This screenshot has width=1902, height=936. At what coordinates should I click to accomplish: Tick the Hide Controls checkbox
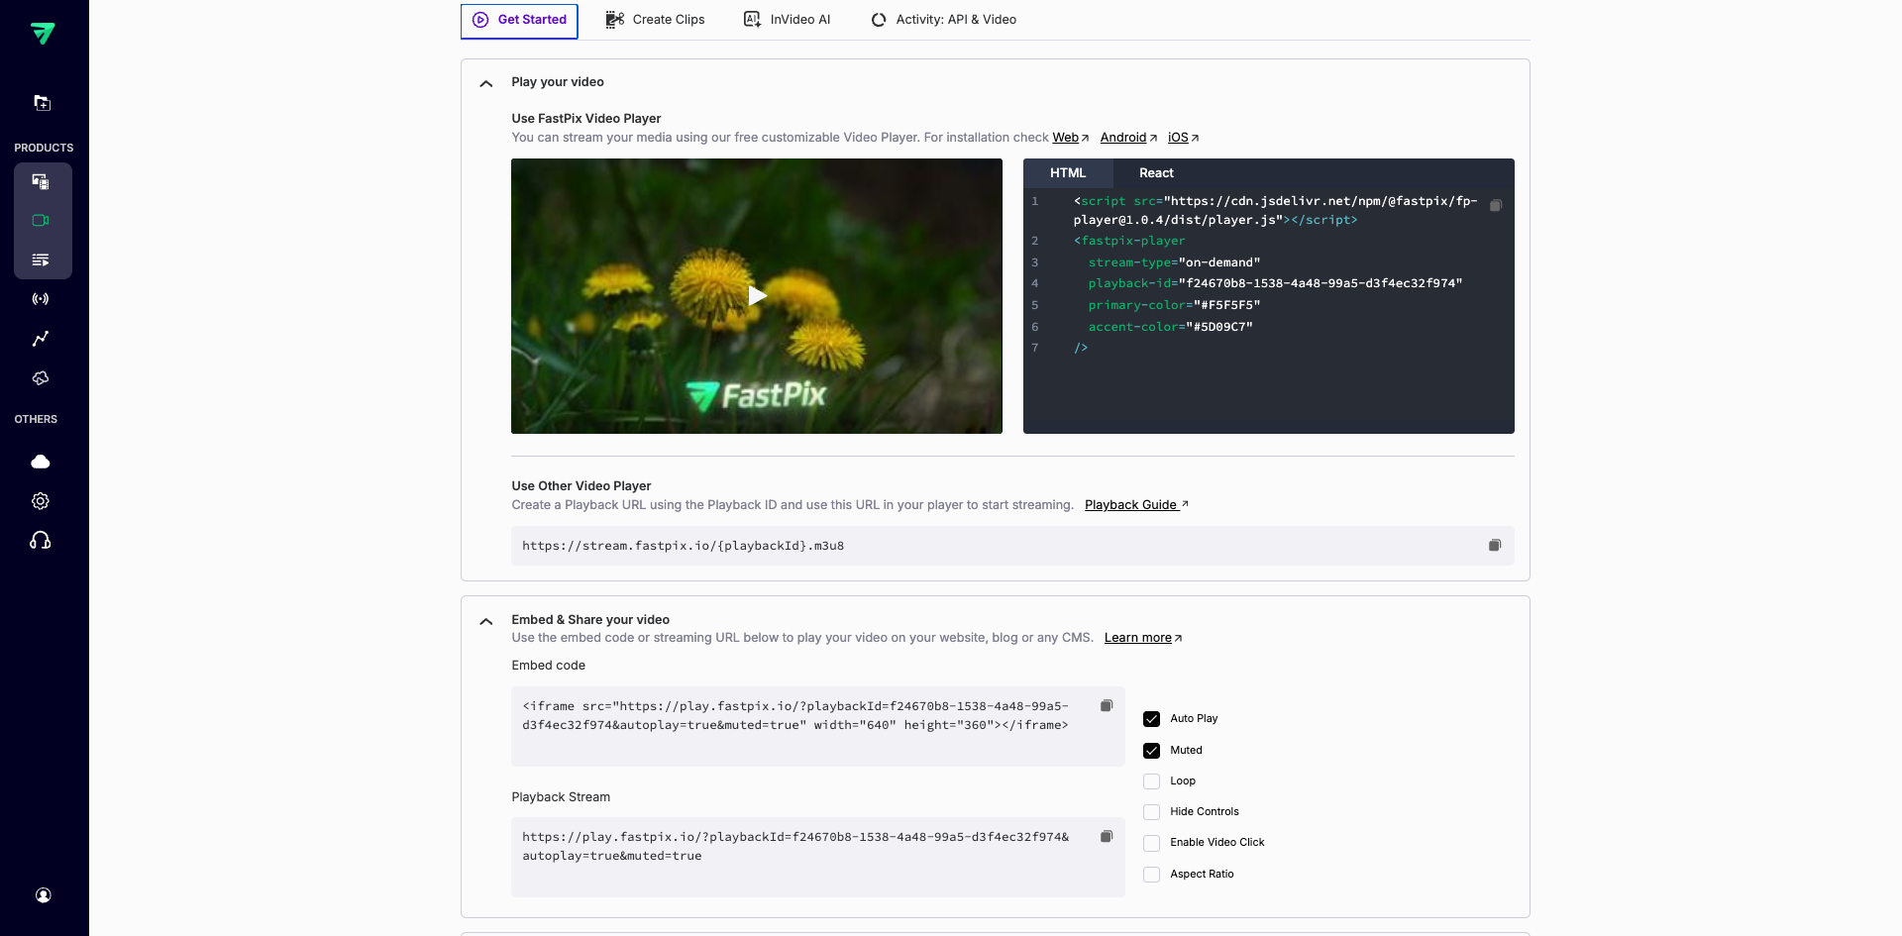tap(1151, 812)
